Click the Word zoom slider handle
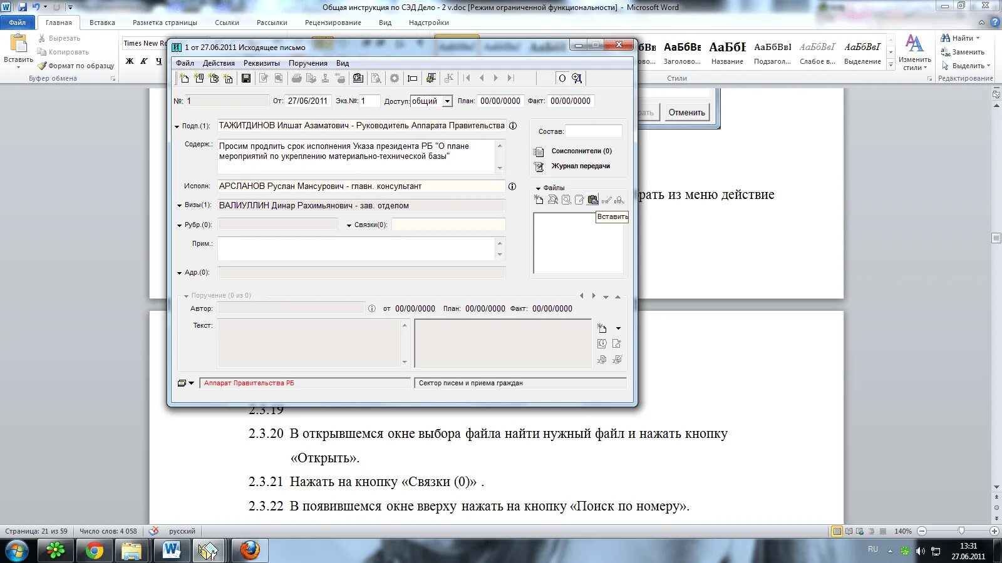Image resolution: width=1002 pixels, height=563 pixels. click(961, 531)
